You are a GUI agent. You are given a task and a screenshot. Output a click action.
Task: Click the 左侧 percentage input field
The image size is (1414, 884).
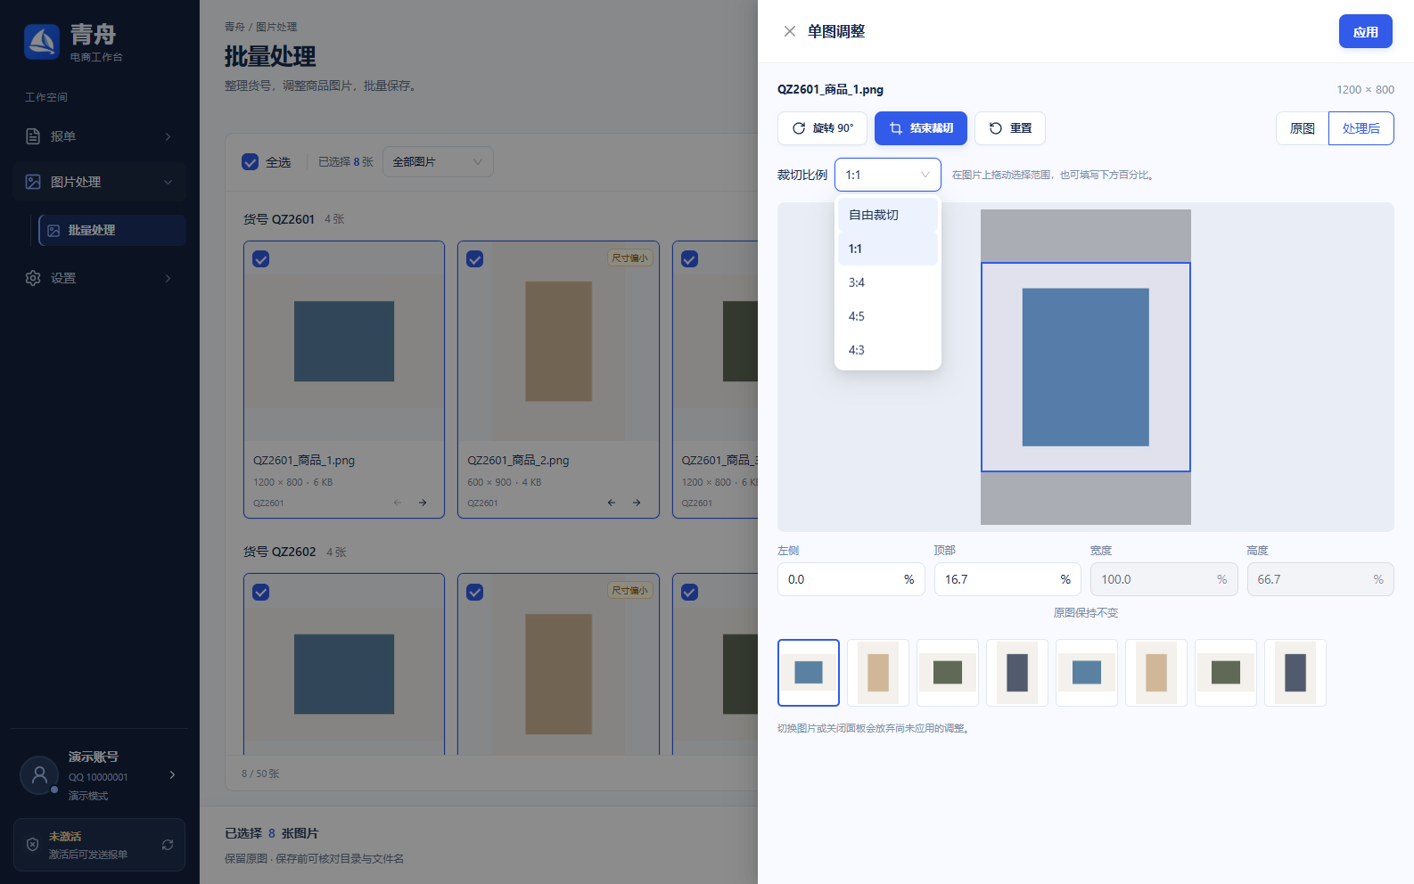(x=851, y=579)
